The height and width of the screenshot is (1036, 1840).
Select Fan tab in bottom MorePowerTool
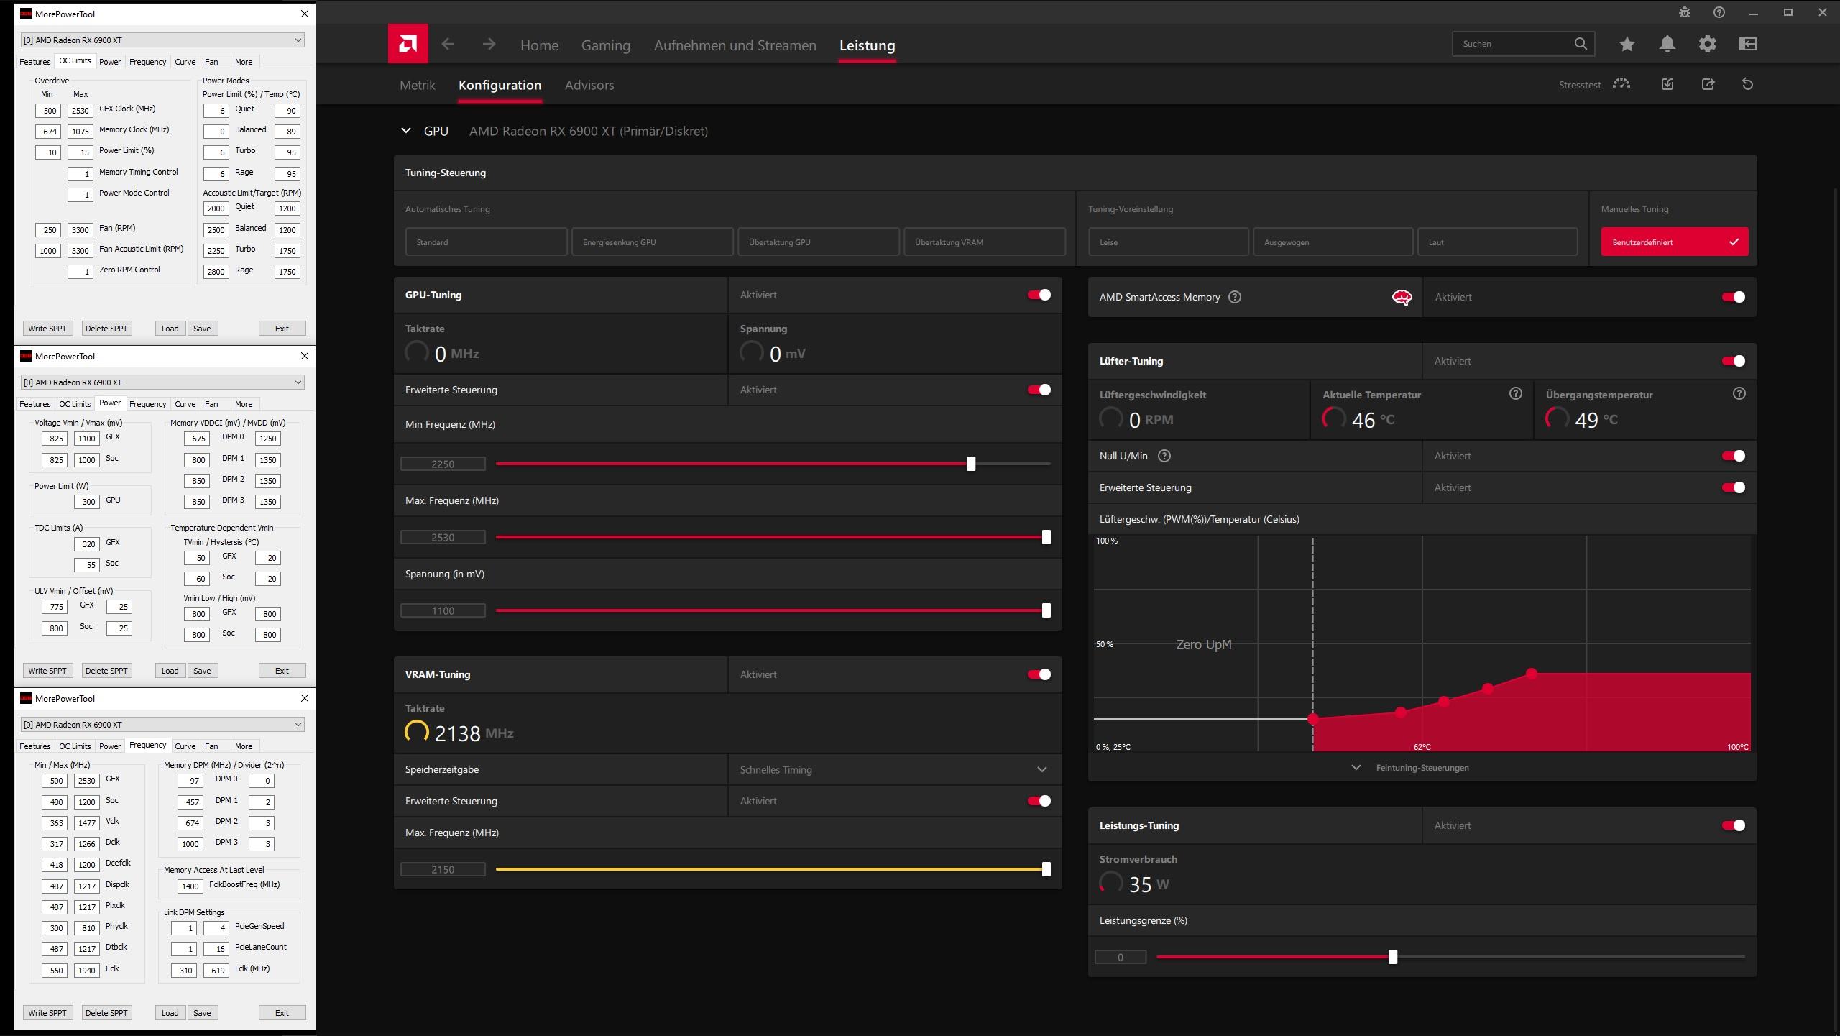coord(211,746)
